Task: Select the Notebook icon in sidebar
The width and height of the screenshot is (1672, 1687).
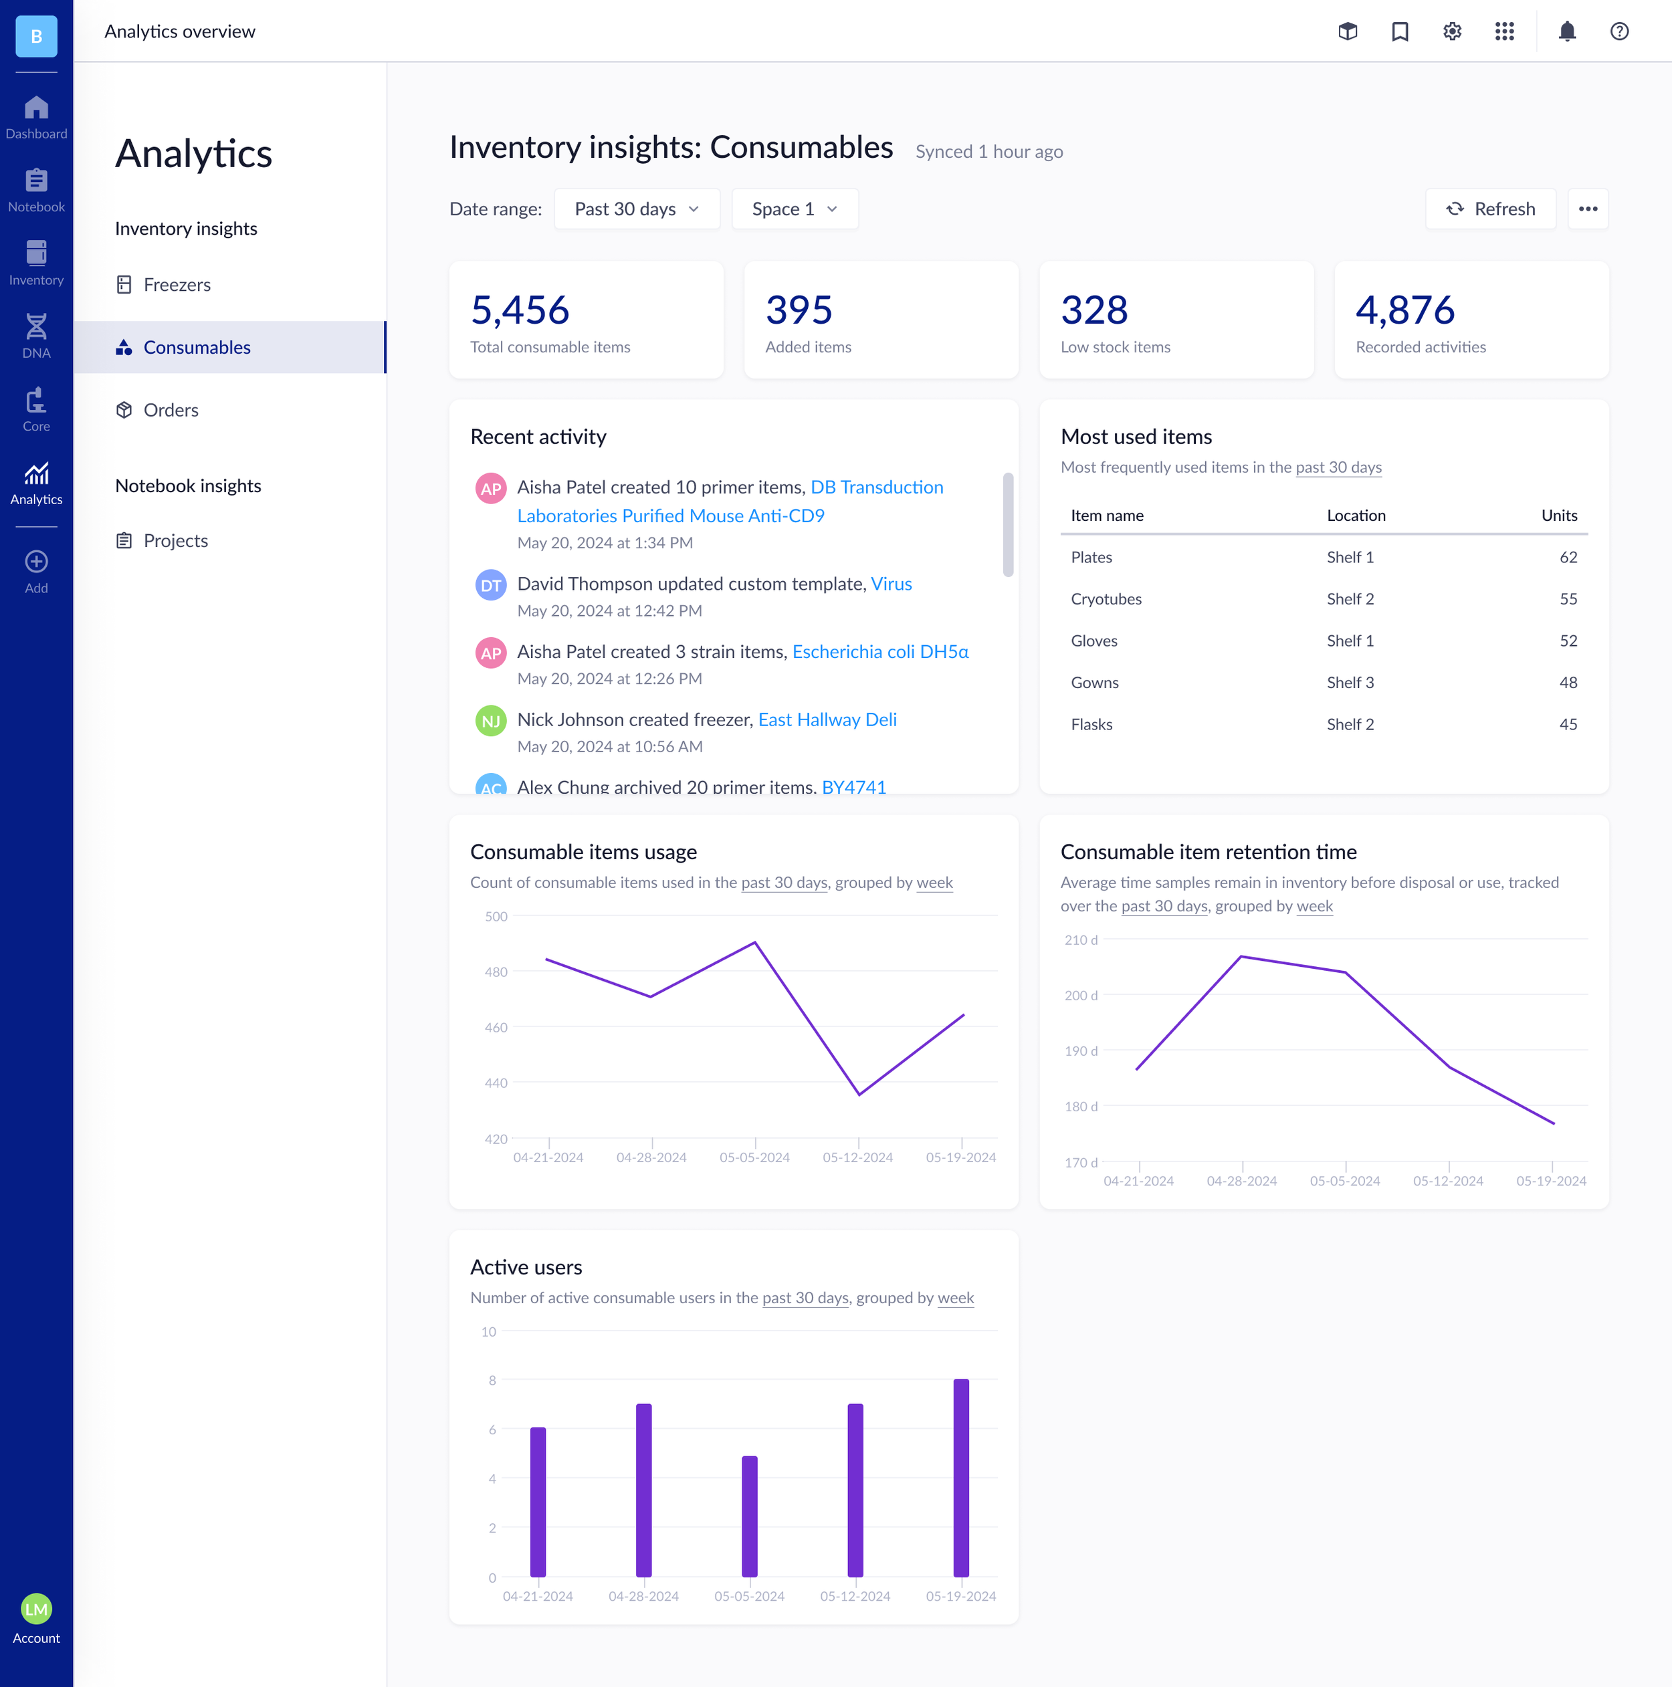Action: click(x=36, y=189)
